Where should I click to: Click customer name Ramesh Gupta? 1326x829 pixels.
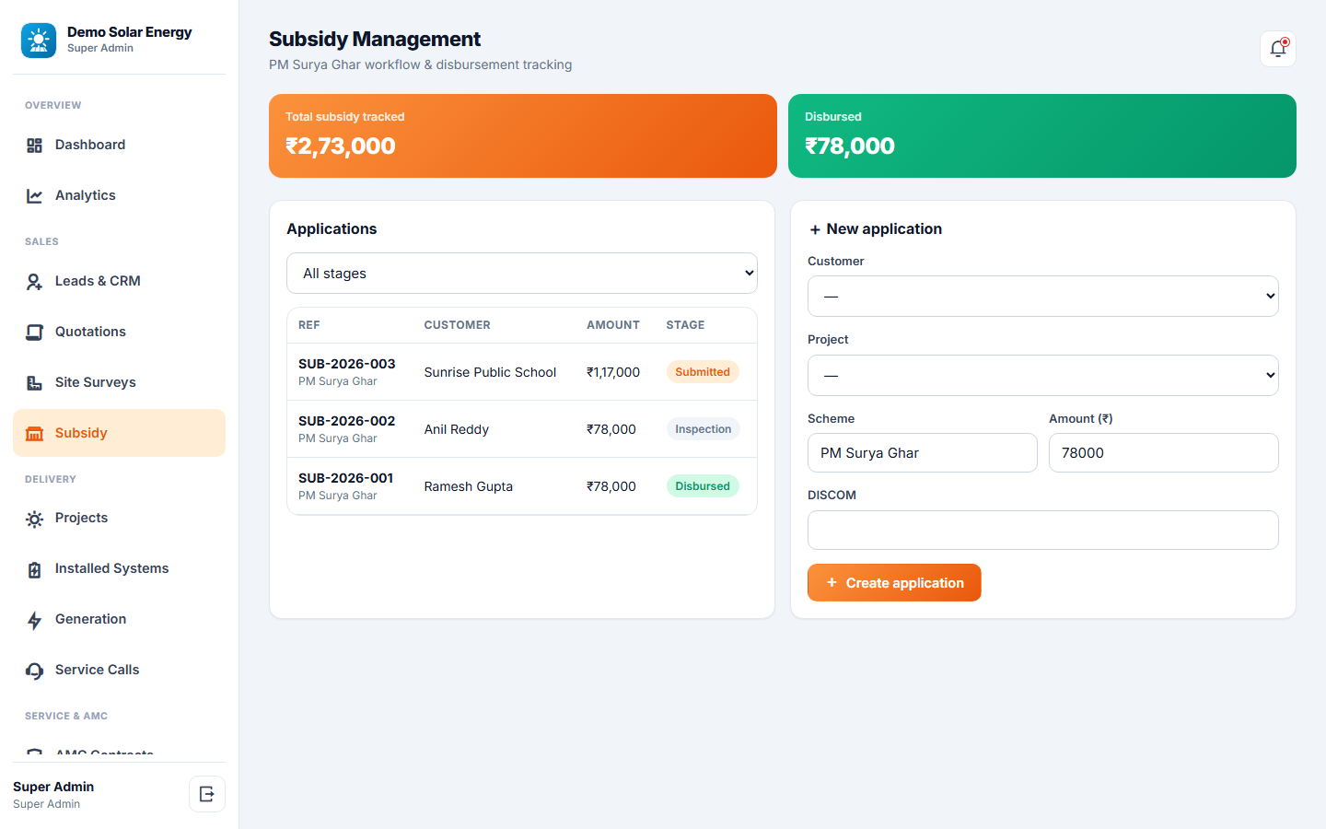(x=469, y=486)
